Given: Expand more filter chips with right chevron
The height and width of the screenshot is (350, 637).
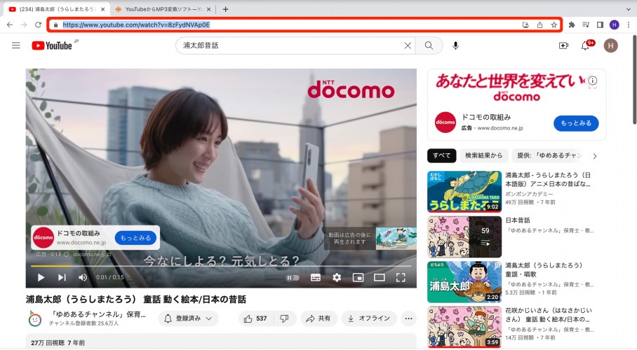Looking at the screenshot, I should 595,156.
